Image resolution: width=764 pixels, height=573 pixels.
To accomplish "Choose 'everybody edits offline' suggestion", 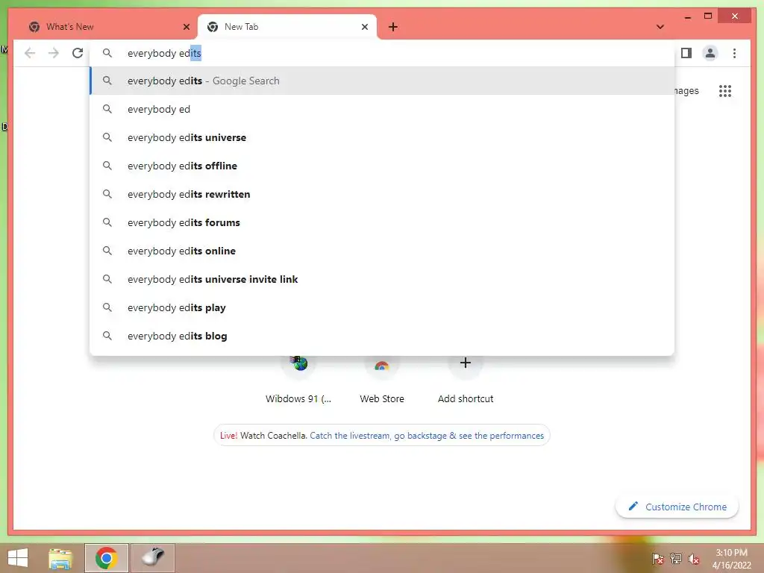I will coord(382,166).
